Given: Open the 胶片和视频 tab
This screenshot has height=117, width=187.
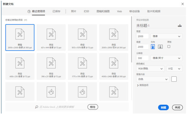Looking at the screenshot, I should click(154, 11).
